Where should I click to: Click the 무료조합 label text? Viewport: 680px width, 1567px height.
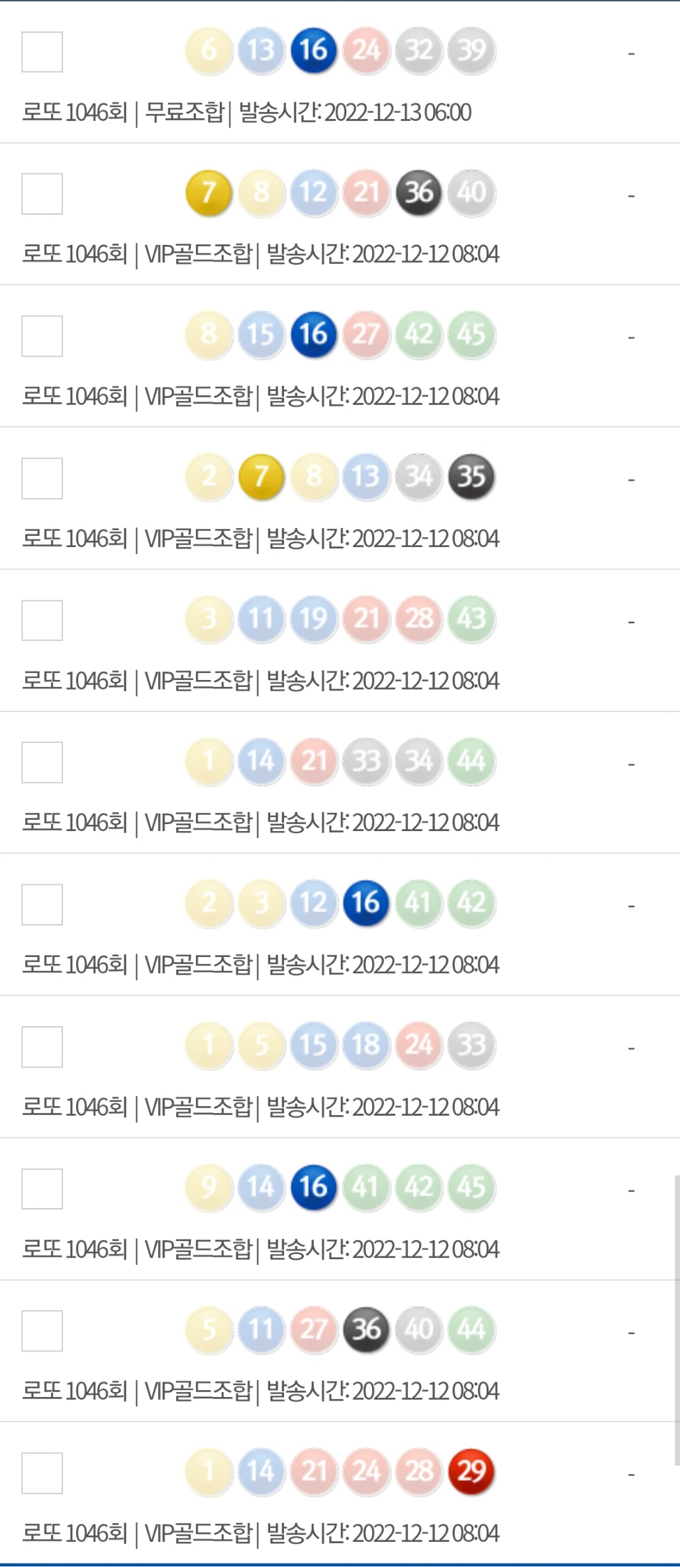pyautogui.click(x=184, y=112)
